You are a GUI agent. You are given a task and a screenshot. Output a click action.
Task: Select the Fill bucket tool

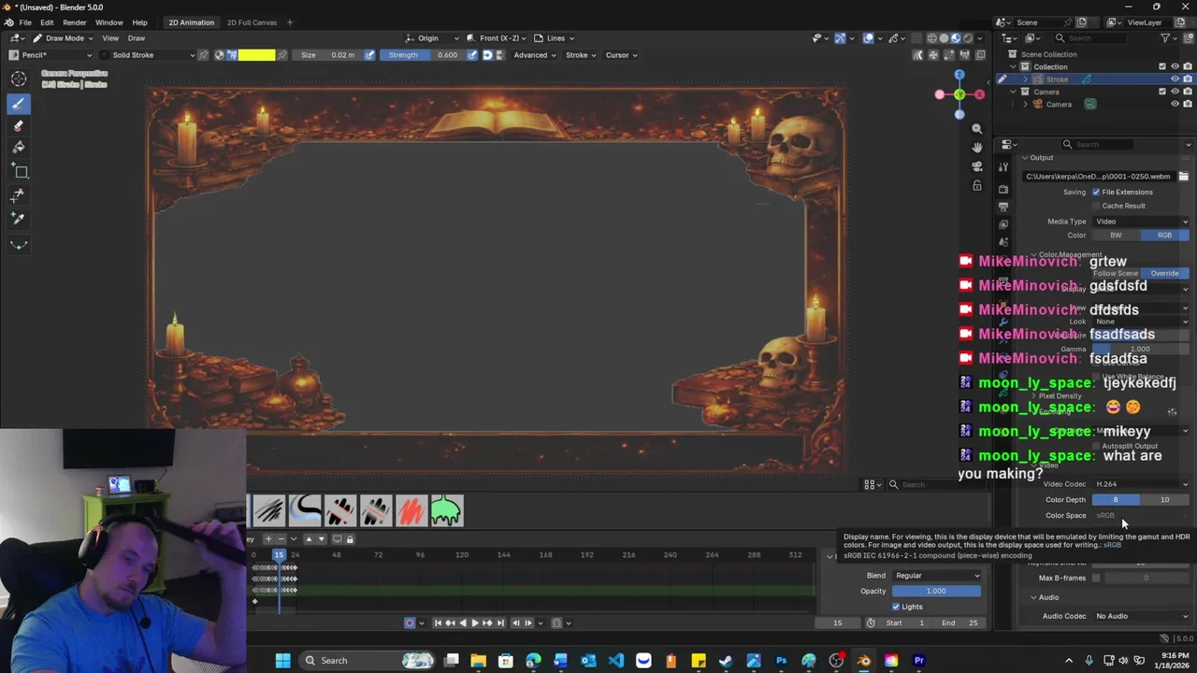19,148
